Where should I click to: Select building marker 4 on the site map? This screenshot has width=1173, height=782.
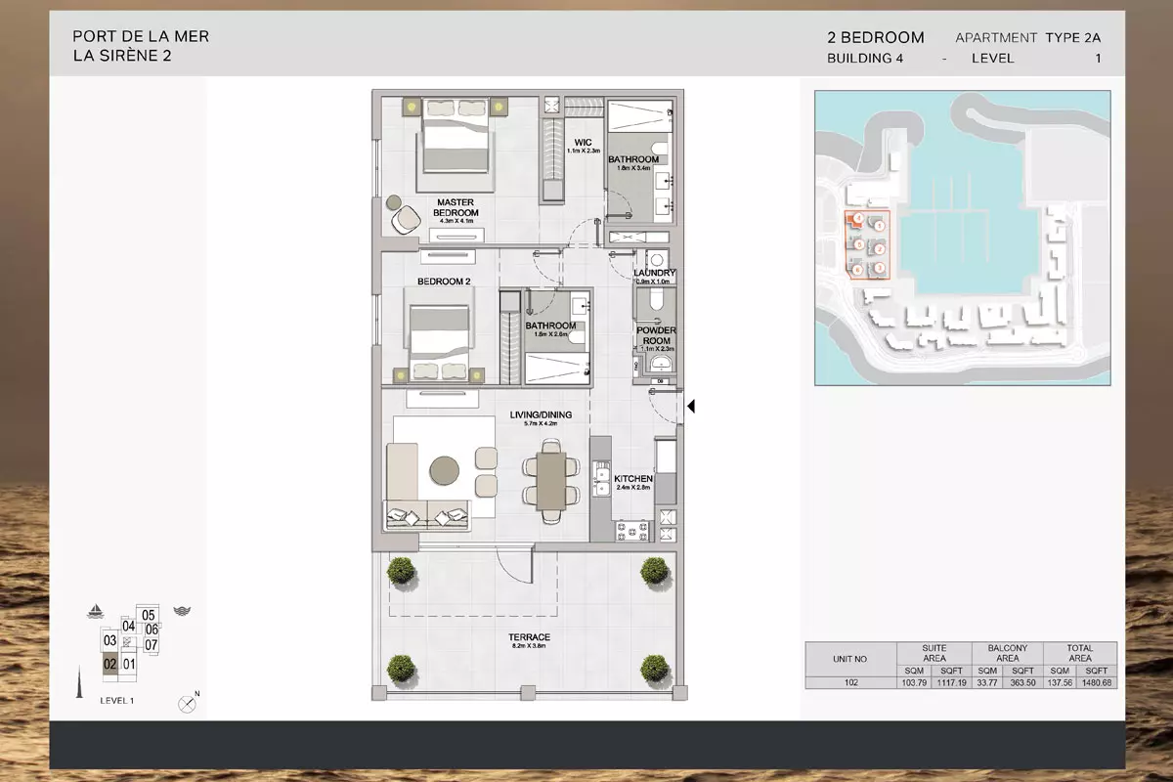tap(857, 219)
